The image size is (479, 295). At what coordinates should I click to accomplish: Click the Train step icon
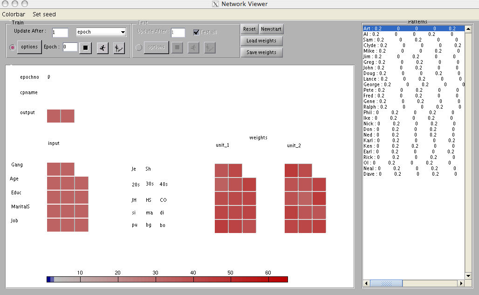(x=119, y=48)
